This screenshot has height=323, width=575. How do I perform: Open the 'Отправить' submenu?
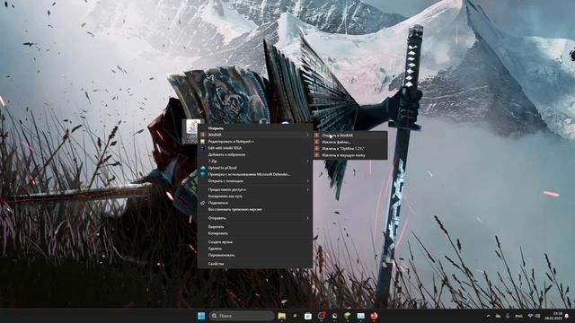point(255,218)
